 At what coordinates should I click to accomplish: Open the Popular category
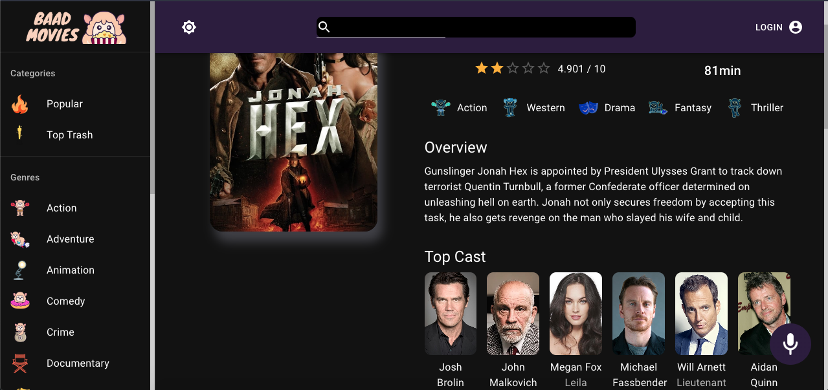(75, 104)
